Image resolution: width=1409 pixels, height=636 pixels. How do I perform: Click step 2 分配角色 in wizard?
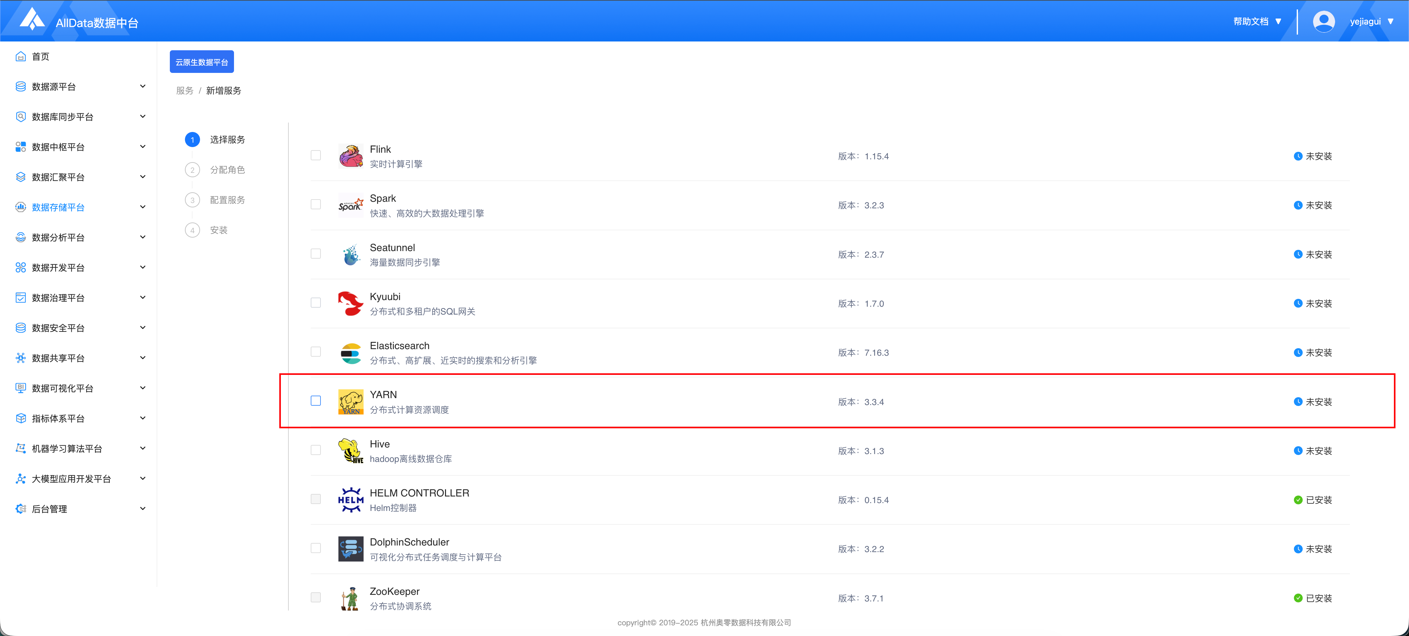(227, 170)
